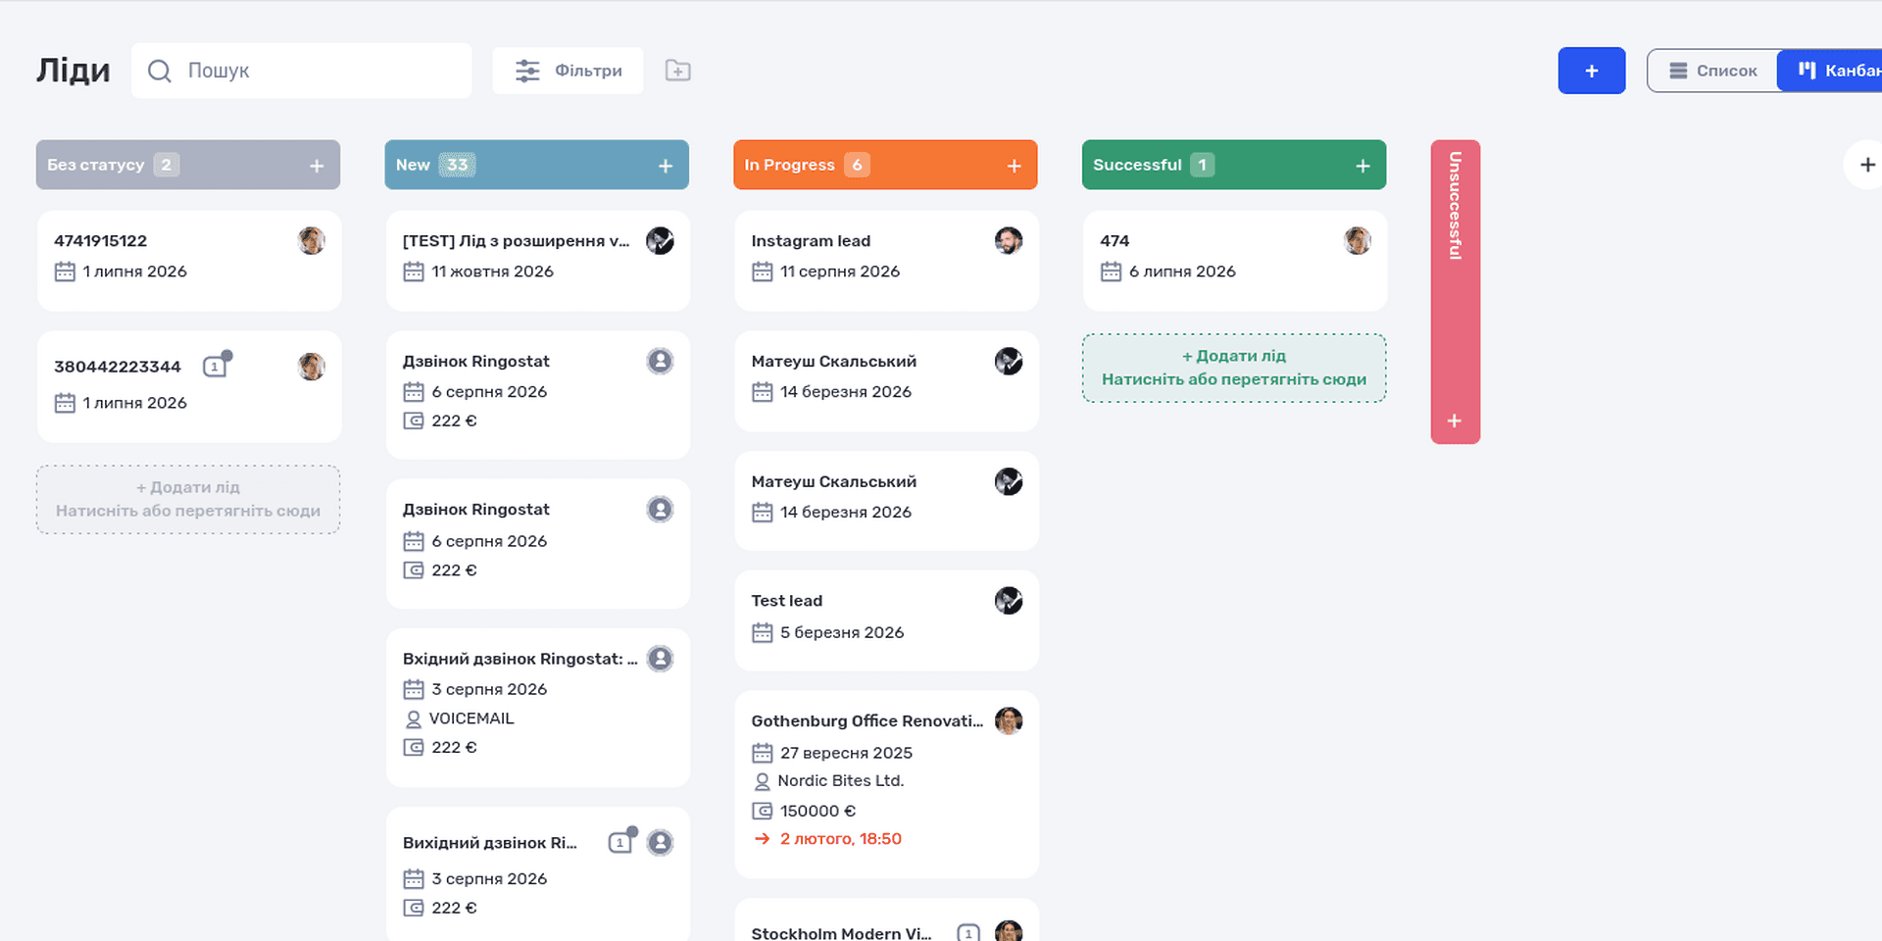Open the 380442223344 lead card
Viewport: 1882px width, 941px height.
click(189, 386)
